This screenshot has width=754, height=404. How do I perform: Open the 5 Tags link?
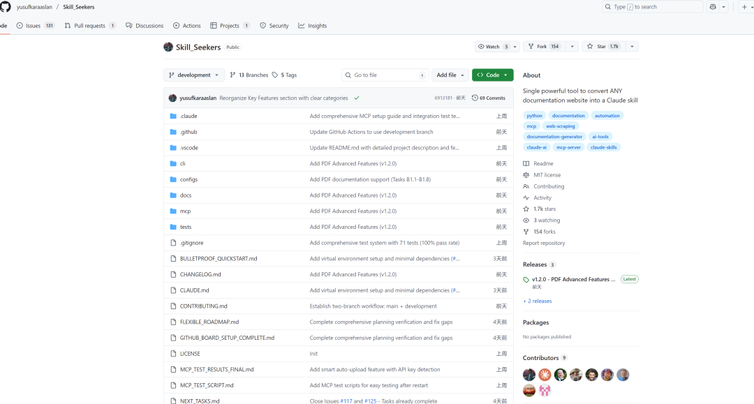click(284, 75)
